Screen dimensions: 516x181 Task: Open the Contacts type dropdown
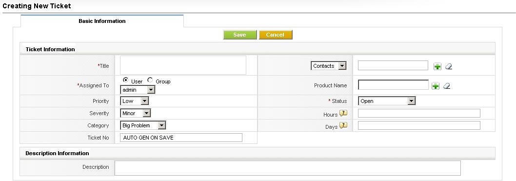[328, 66]
